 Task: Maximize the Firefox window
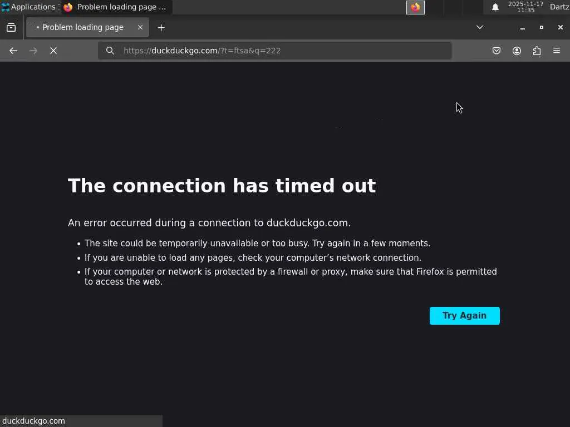tap(541, 27)
